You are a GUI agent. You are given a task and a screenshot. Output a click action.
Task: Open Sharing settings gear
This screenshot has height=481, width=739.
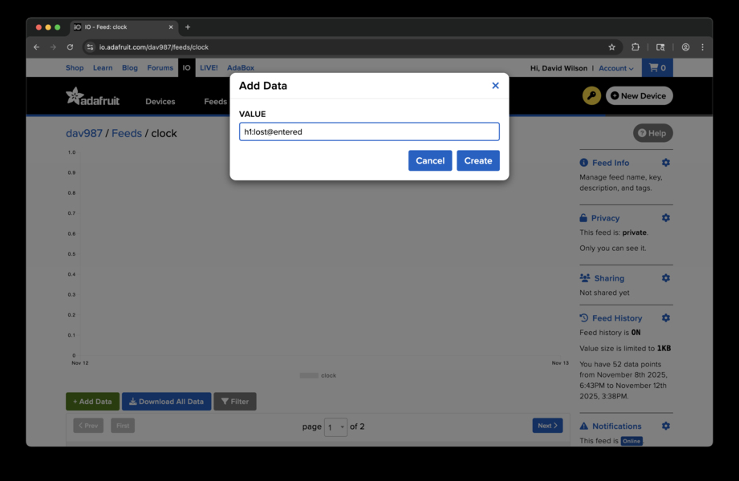665,278
